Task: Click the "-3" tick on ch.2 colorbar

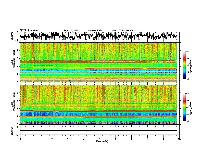Action: 188,94
